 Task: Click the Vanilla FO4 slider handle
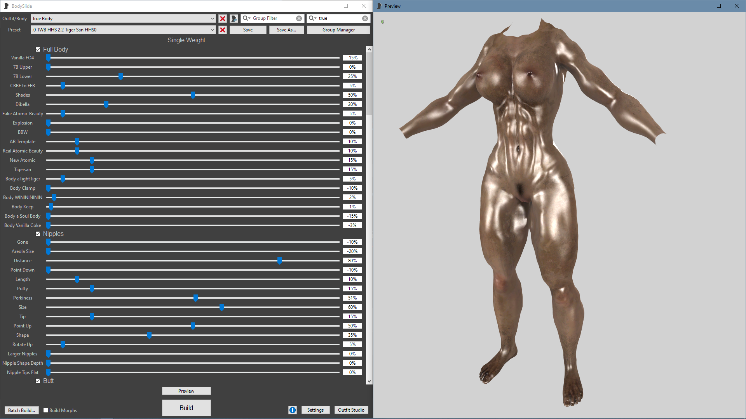tap(48, 58)
